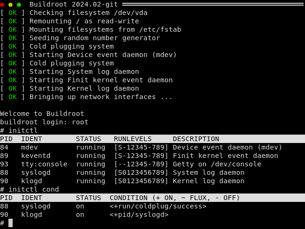Screen dimensions: 305x229
Task: Click PID '93' in tty:console row
Action: [4, 164]
